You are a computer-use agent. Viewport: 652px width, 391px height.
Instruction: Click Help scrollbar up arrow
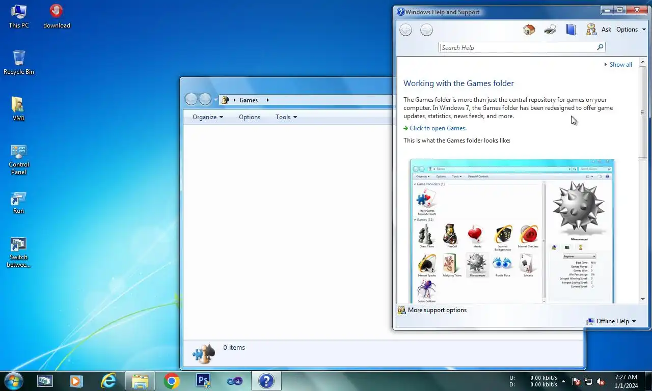click(x=642, y=62)
